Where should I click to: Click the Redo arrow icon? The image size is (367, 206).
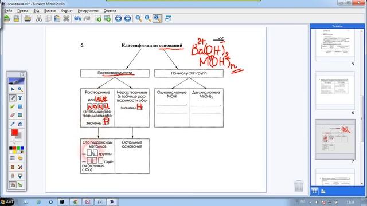click(87, 18)
